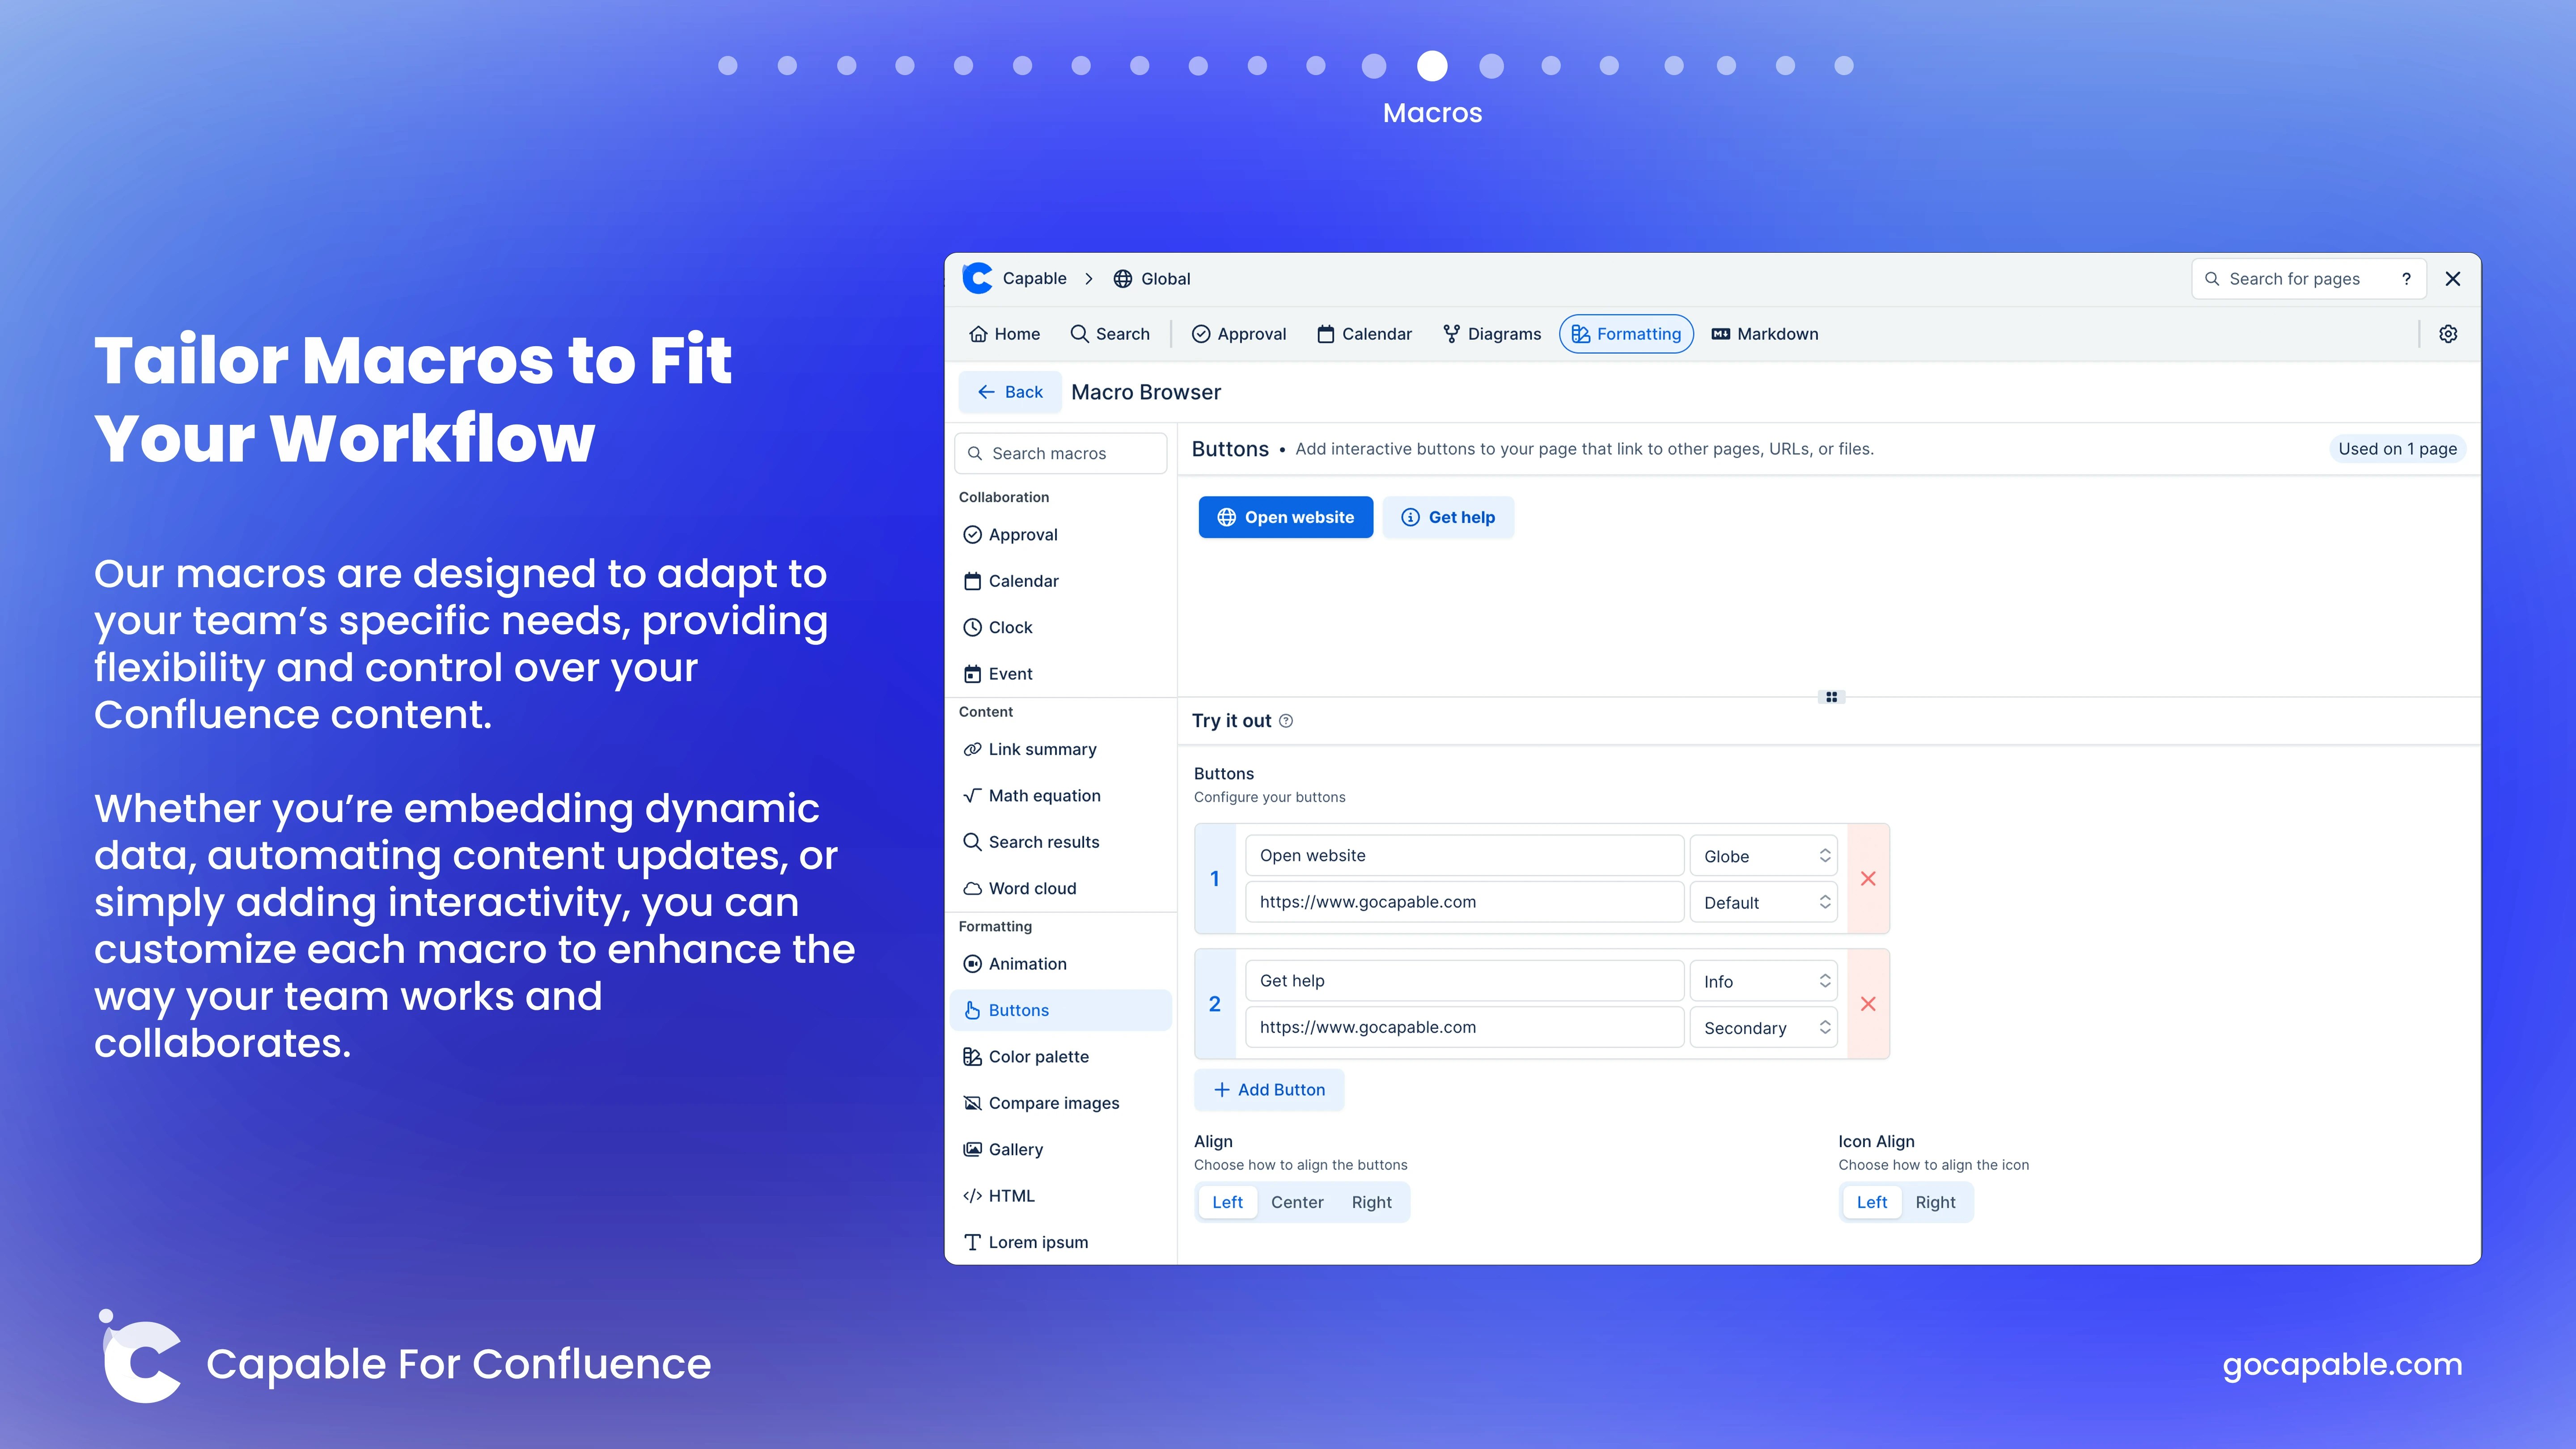Click Add Button

[1269, 1090]
